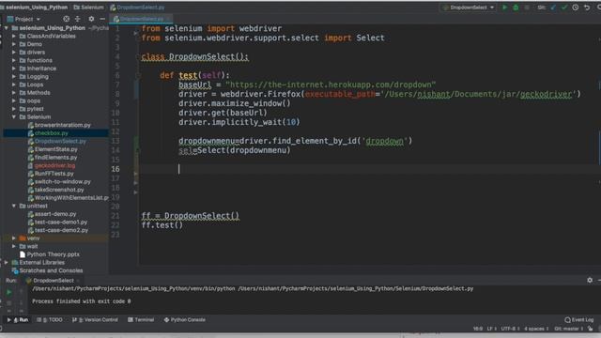
Task: Collapse the unittest folder
Action: point(14,206)
